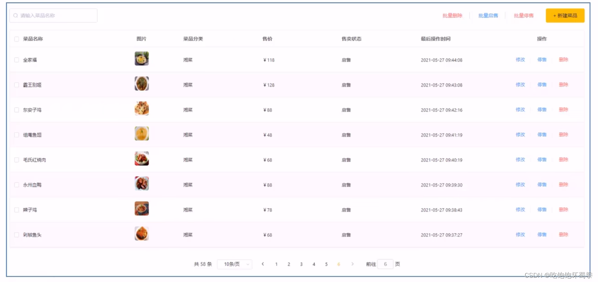Click 删除 for 辣子鸡 row
Image resolution: width=598 pixels, height=282 pixels.
(x=564, y=210)
